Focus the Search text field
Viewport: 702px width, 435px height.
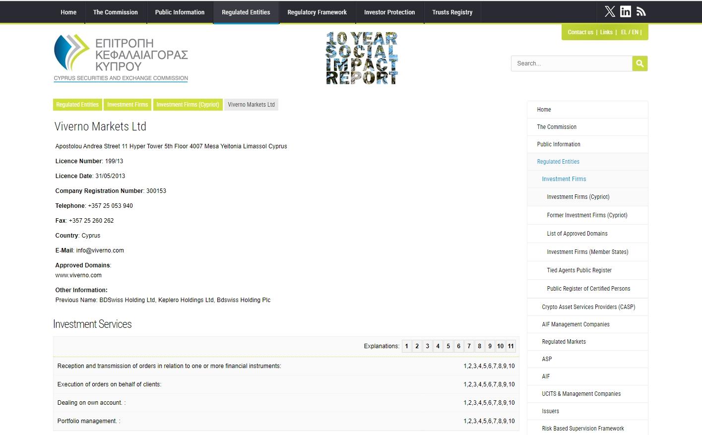coord(572,63)
